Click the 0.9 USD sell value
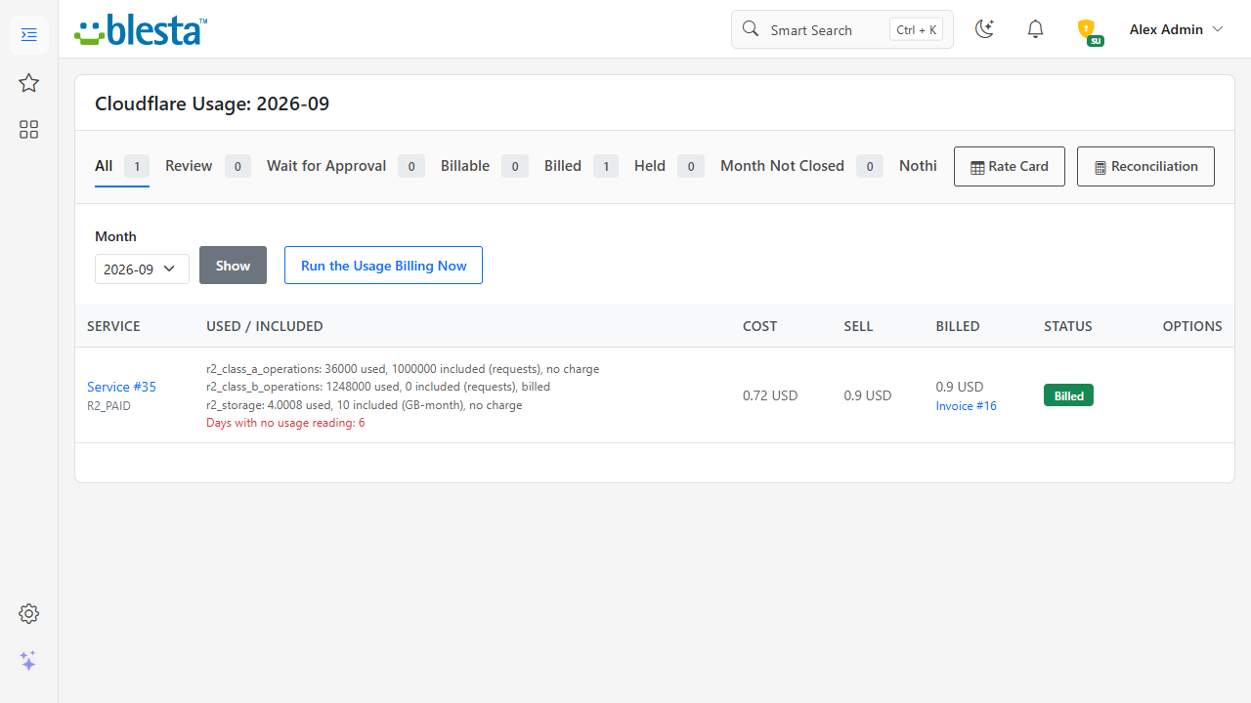The width and height of the screenshot is (1251, 703). click(x=868, y=395)
